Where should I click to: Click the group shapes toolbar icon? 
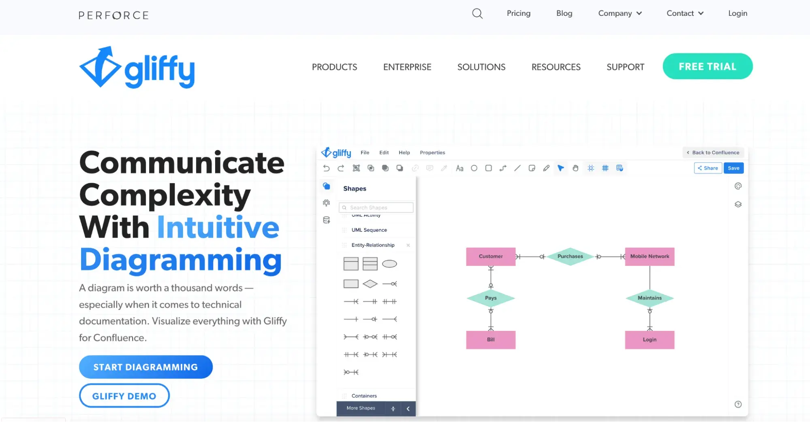click(x=356, y=168)
